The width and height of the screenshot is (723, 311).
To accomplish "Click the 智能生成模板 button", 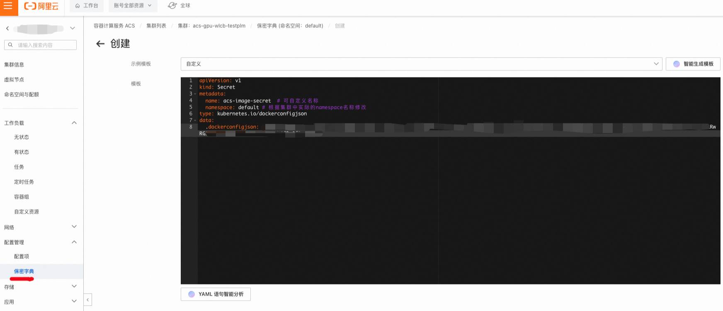I will coord(693,64).
